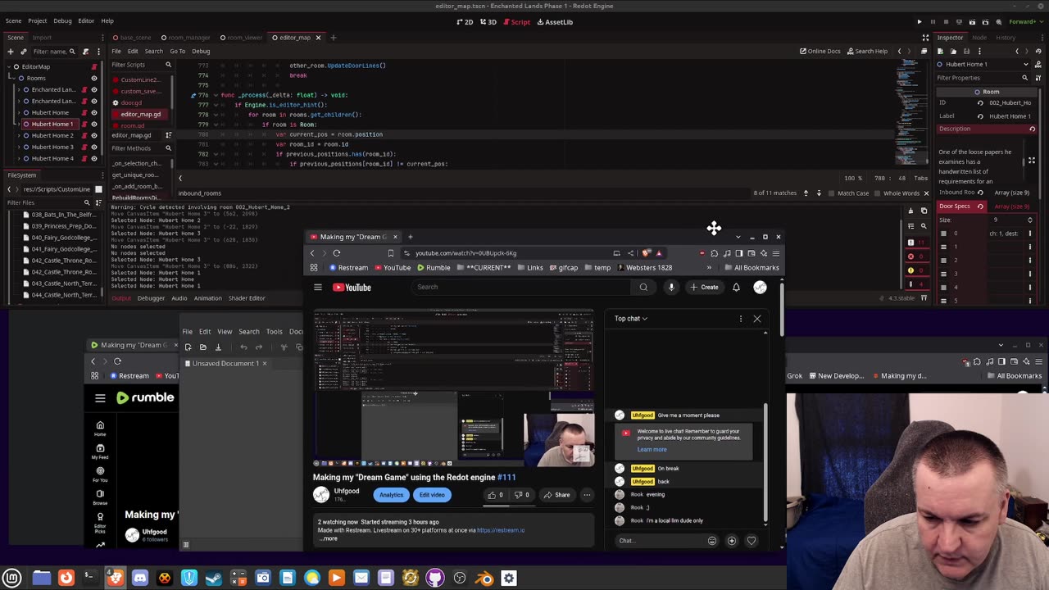Open the Scene menu
Viewport: 1049px width, 590px height.
(13, 20)
